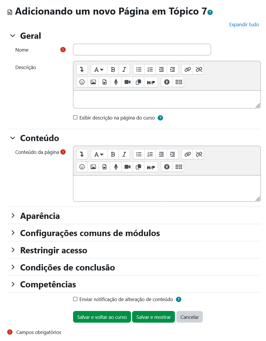Click the unlink icon in Descrição editor
Viewport: 266px width, 341px height.
click(199, 69)
